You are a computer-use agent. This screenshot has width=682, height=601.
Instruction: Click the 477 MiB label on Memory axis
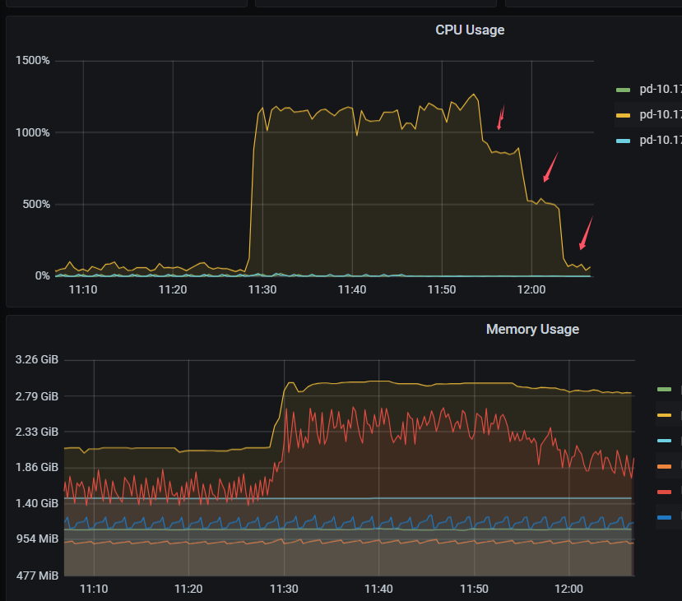pyautogui.click(x=37, y=576)
